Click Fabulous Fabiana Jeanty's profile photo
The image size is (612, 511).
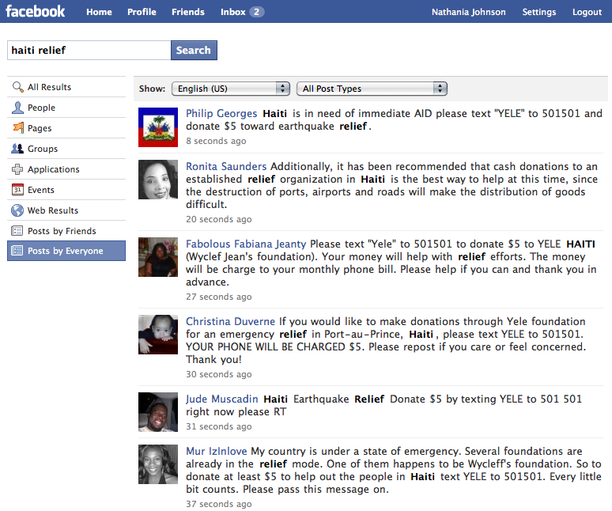tap(158, 257)
